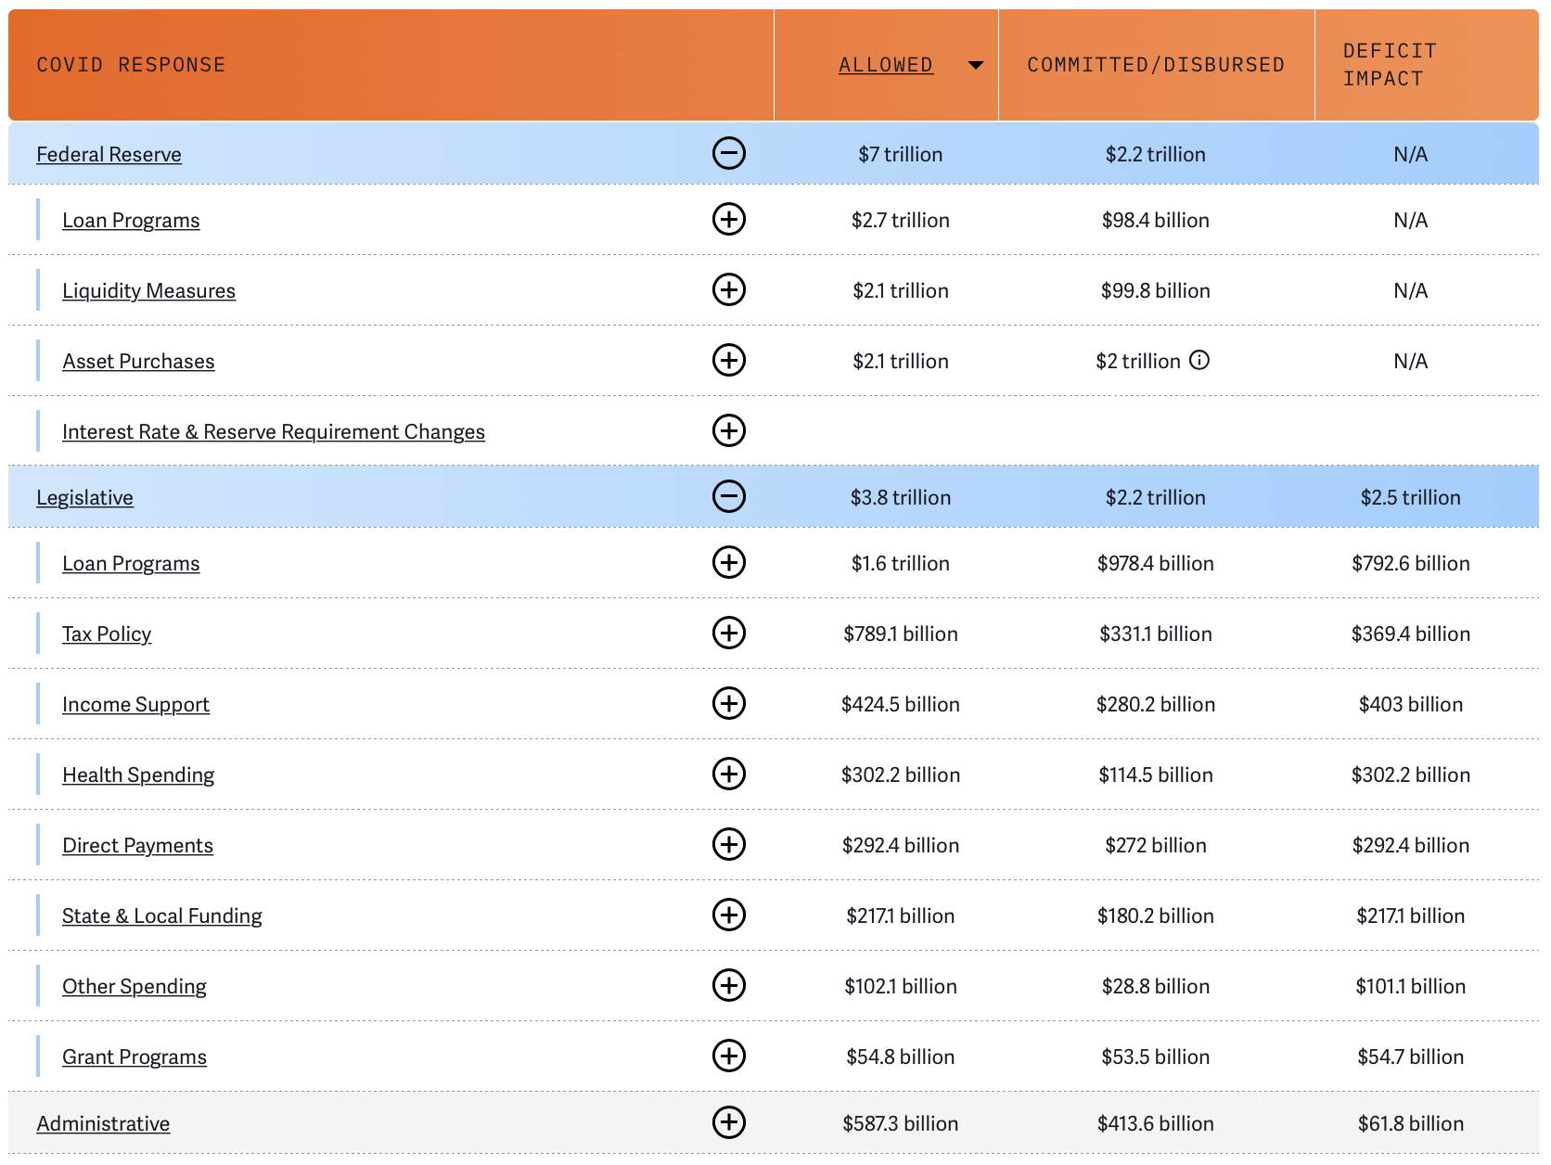Screen dimensions: 1551x1165
Task: Open the Other Spending link
Action: click(x=135, y=987)
